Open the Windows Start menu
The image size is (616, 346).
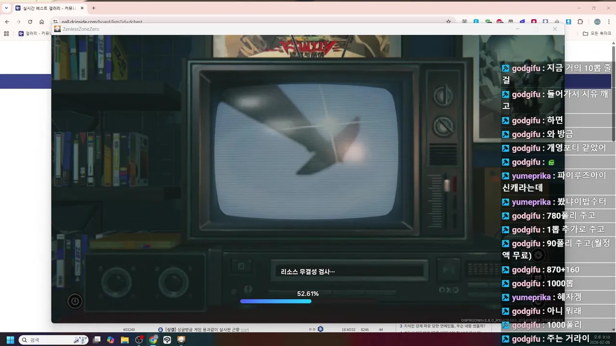pyautogui.click(x=10, y=340)
